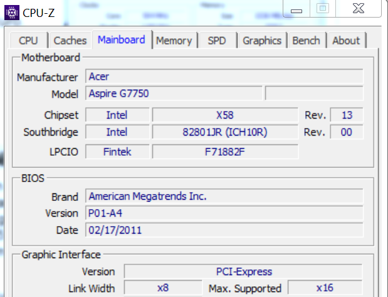Click the chipset revision value 13
388x297 pixels.
tap(347, 115)
